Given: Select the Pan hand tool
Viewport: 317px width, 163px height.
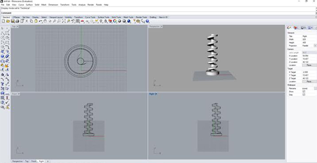Looking at the screenshot, I should (45, 21).
